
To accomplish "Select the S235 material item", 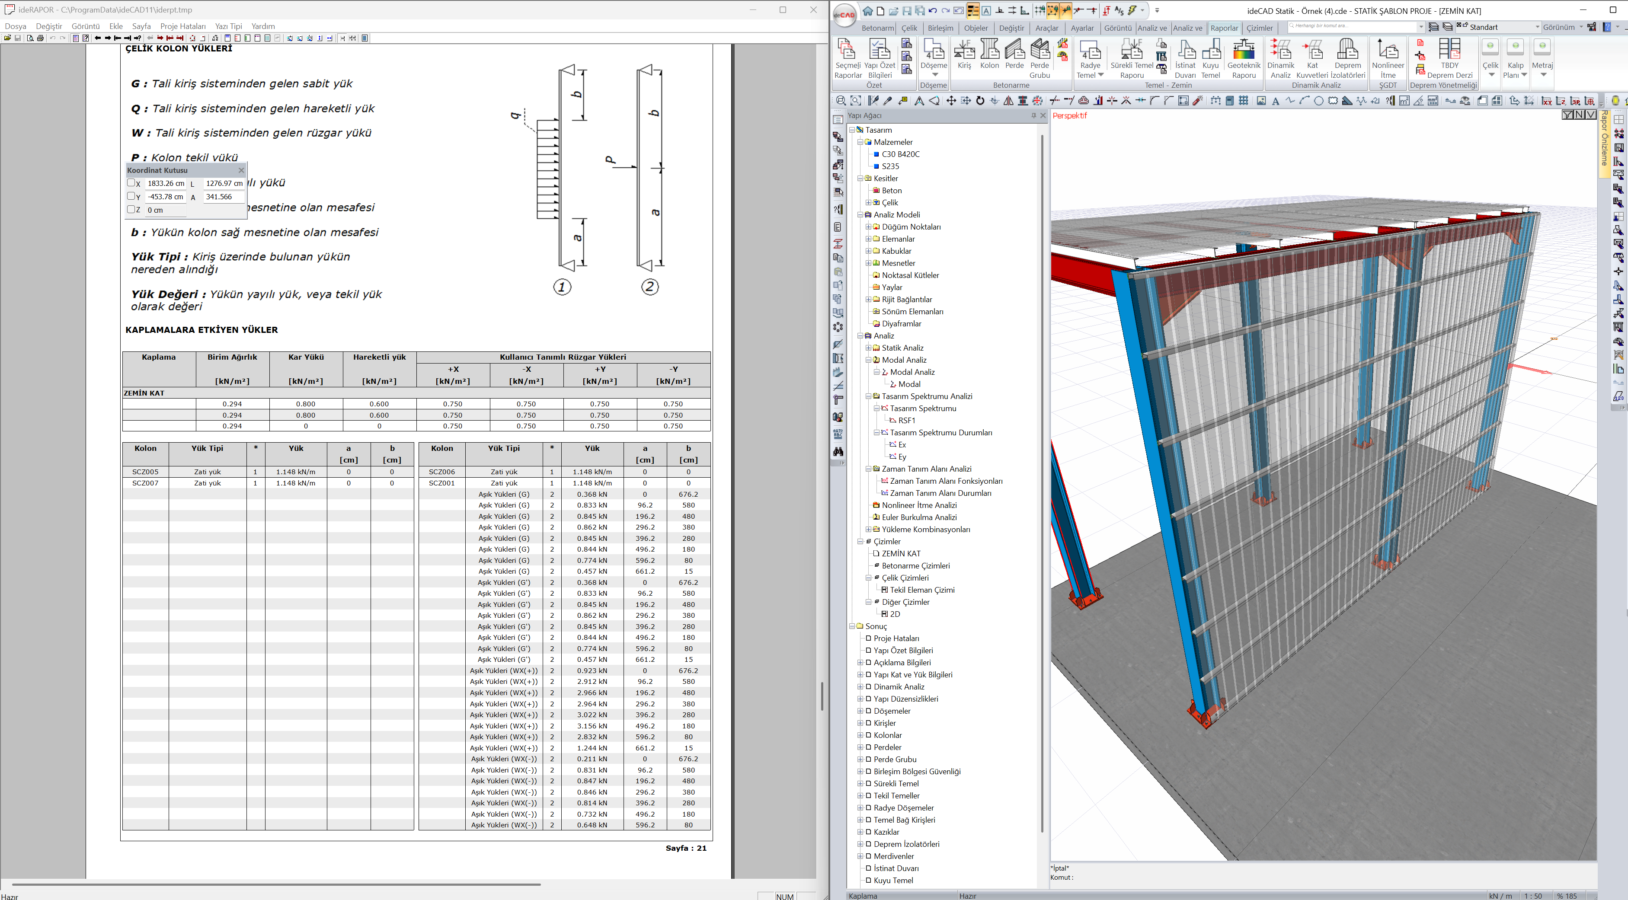I will tap(890, 166).
